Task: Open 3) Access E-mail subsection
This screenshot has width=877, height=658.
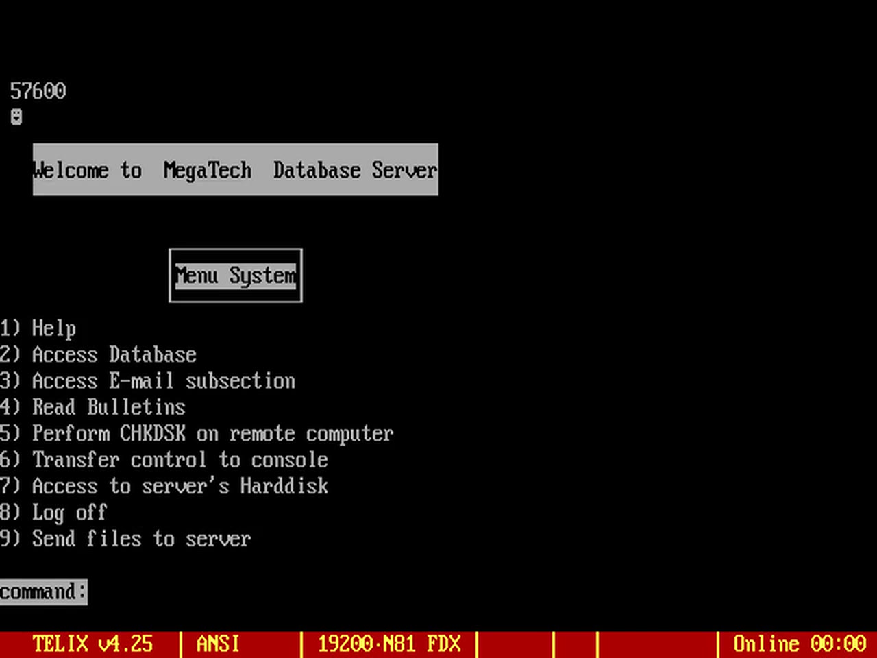Action: coord(148,381)
